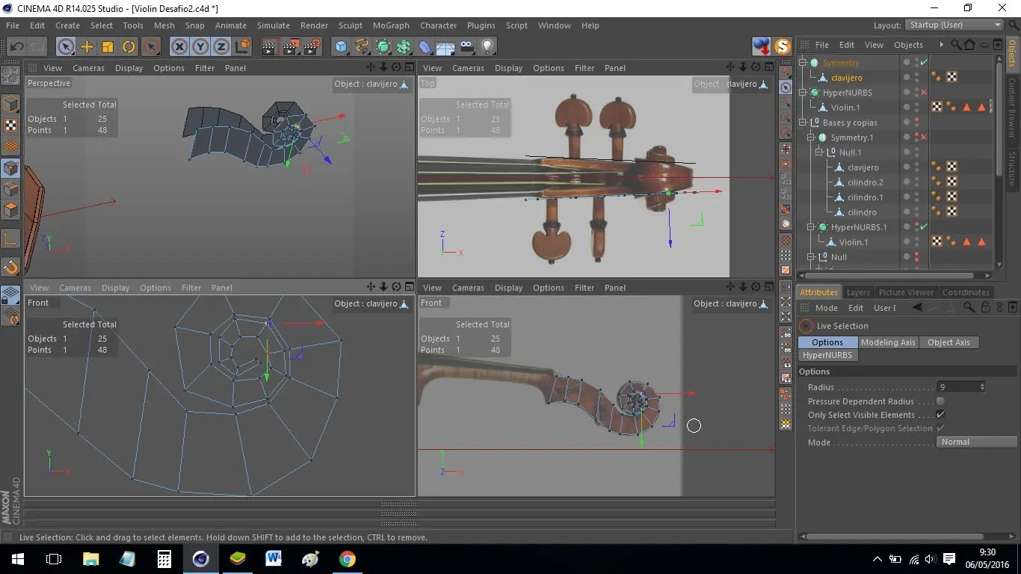Toggle the green check on top Symmetry
1021x574 pixels.
coord(925,62)
